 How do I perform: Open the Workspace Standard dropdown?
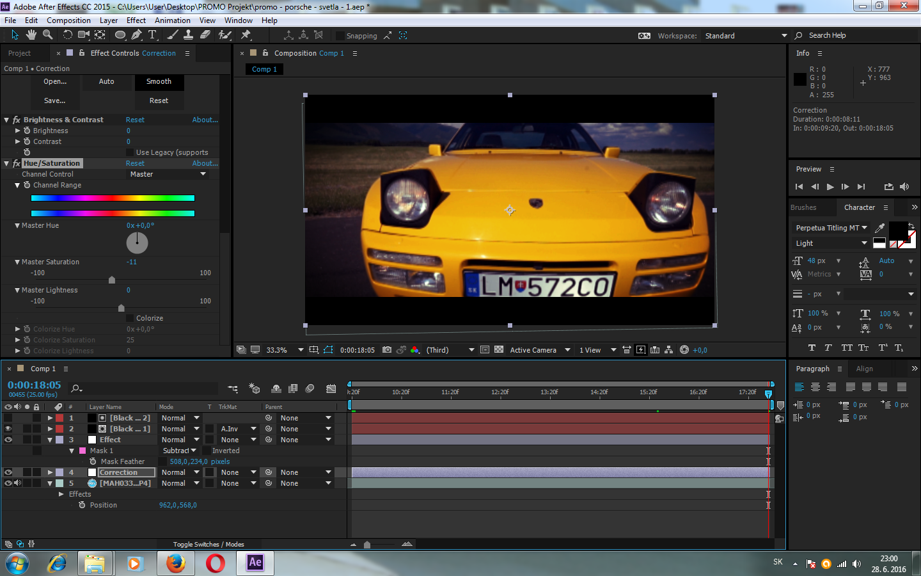click(746, 36)
